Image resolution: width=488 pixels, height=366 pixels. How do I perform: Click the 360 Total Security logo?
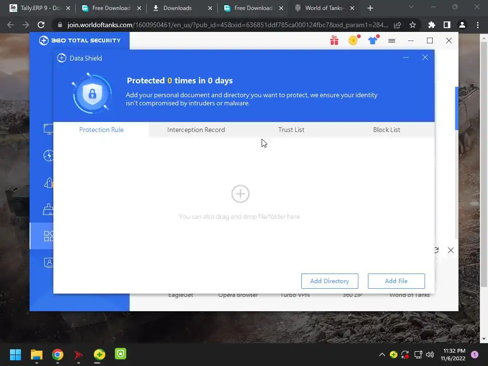[x=80, y=41]
